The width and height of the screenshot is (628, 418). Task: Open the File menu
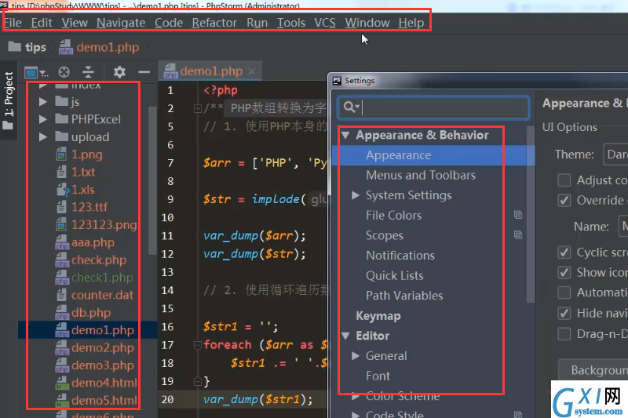[x=13, y=23]
